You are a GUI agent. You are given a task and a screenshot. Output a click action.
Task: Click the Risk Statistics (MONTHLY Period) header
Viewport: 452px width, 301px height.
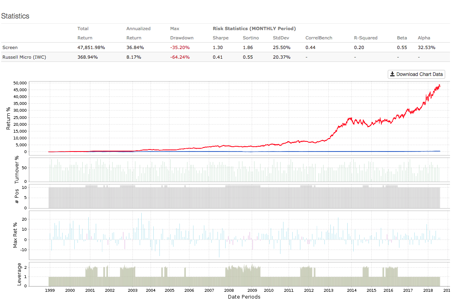(x=254, y=29)
